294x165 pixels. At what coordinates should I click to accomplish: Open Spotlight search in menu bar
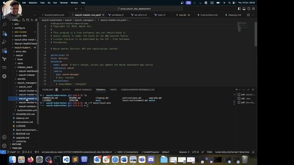click(229, 3)
